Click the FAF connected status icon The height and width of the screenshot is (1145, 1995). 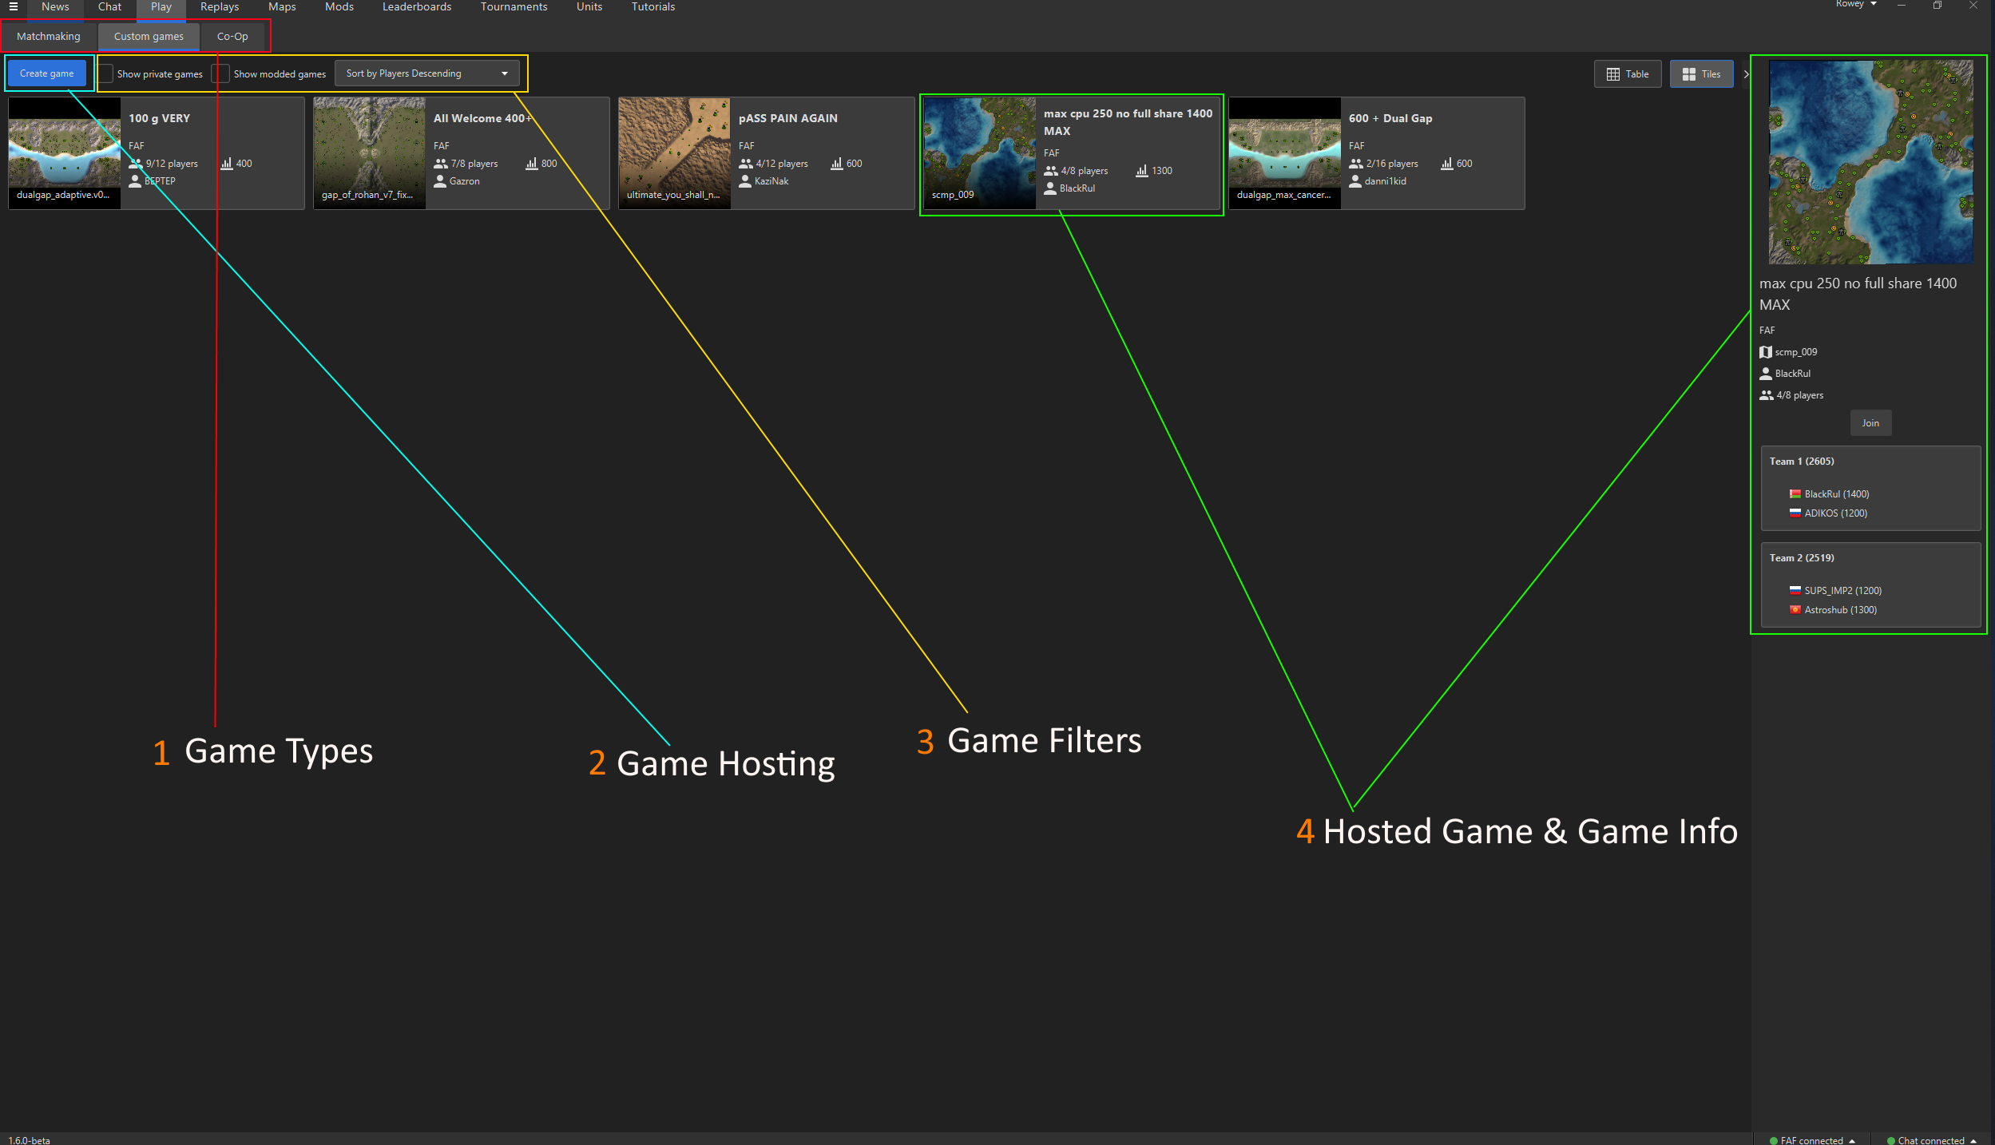click(1773, 1138)
